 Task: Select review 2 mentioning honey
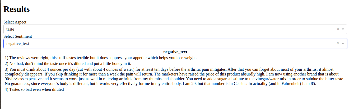tap(68, 63)
